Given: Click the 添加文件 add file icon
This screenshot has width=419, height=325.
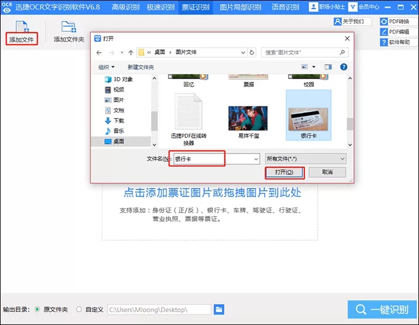Looking at the screenshot, I should [x=22, y=26].
